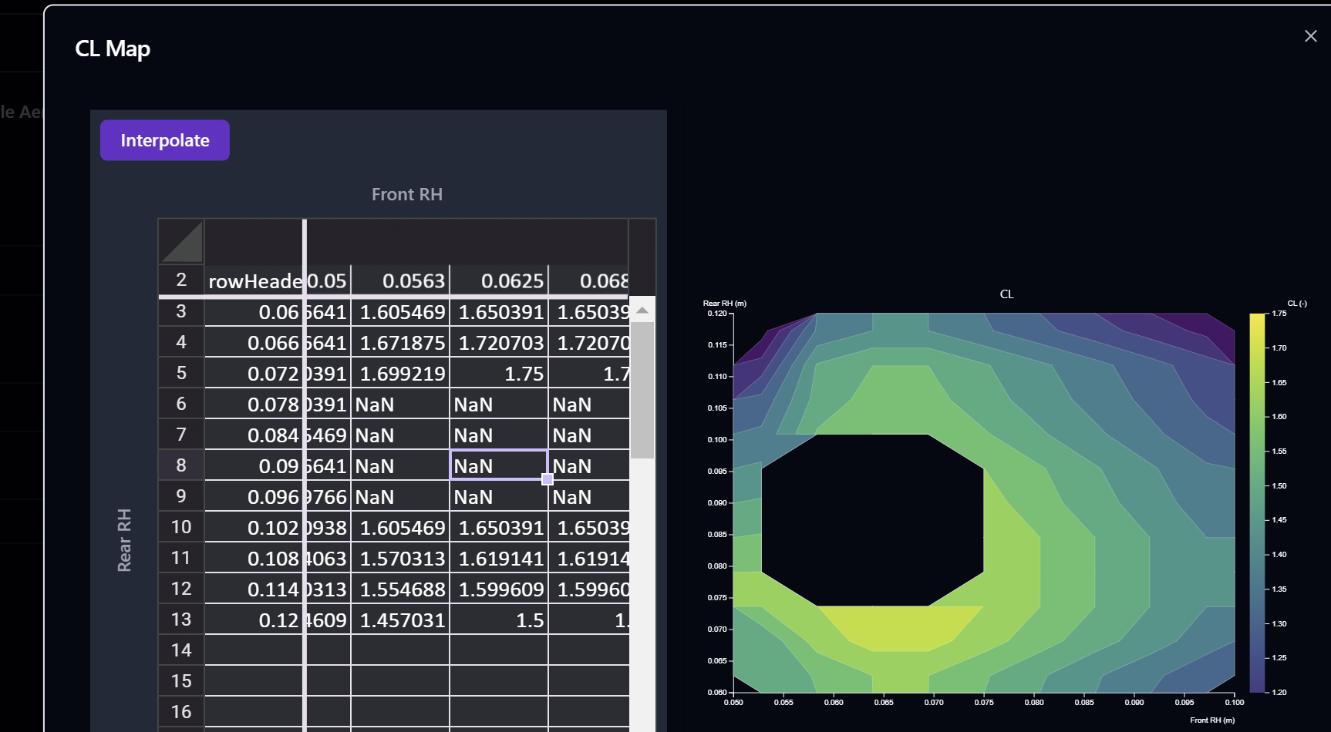Close the CL Map dialog
Image resolution: width=1331 pixels, height=732 pixels.
coord(1310,35)
